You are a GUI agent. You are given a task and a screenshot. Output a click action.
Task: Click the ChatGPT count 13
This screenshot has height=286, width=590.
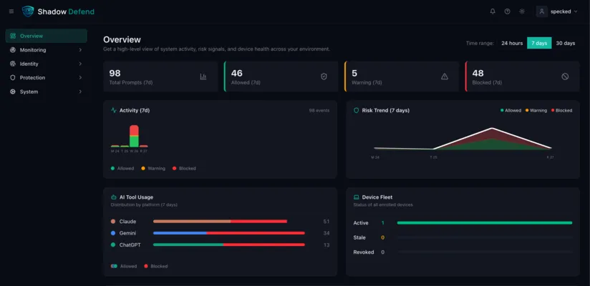point(327,245)
